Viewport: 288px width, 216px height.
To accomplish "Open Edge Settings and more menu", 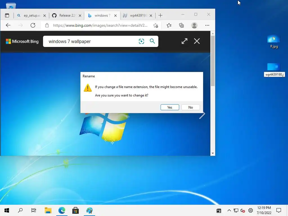I will [x=207, y=25].
